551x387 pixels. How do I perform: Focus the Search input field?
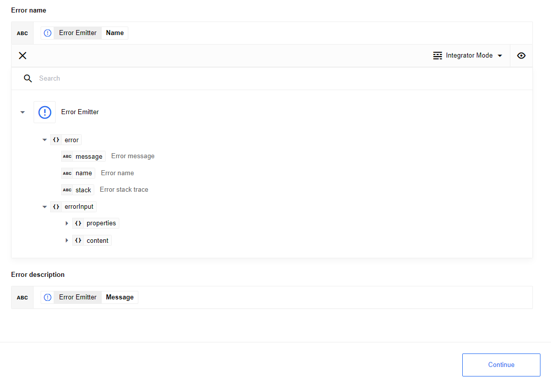tap(272, 78)
